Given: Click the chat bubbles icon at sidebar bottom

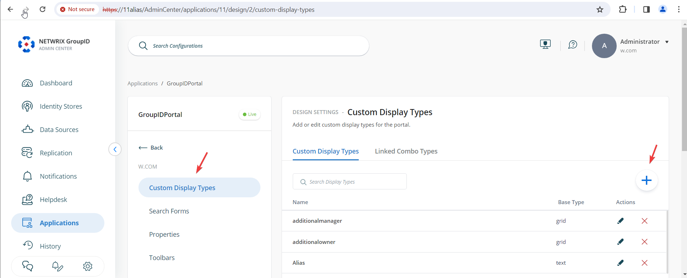Looking at the screenshot, I should point(28,266).
